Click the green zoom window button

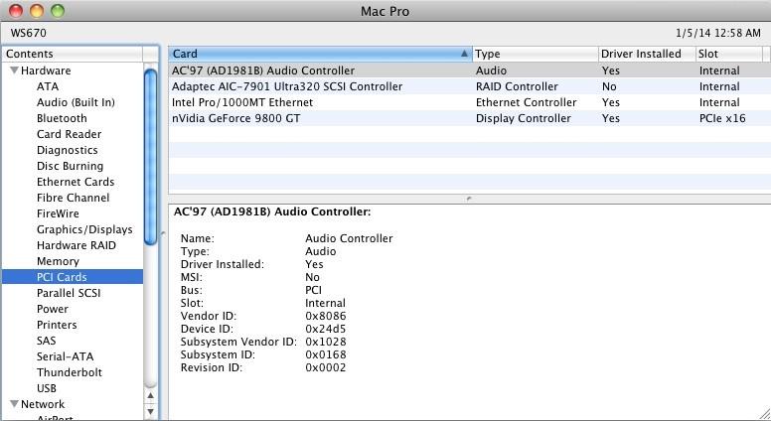pyautogui.click(x=57, y=11)
